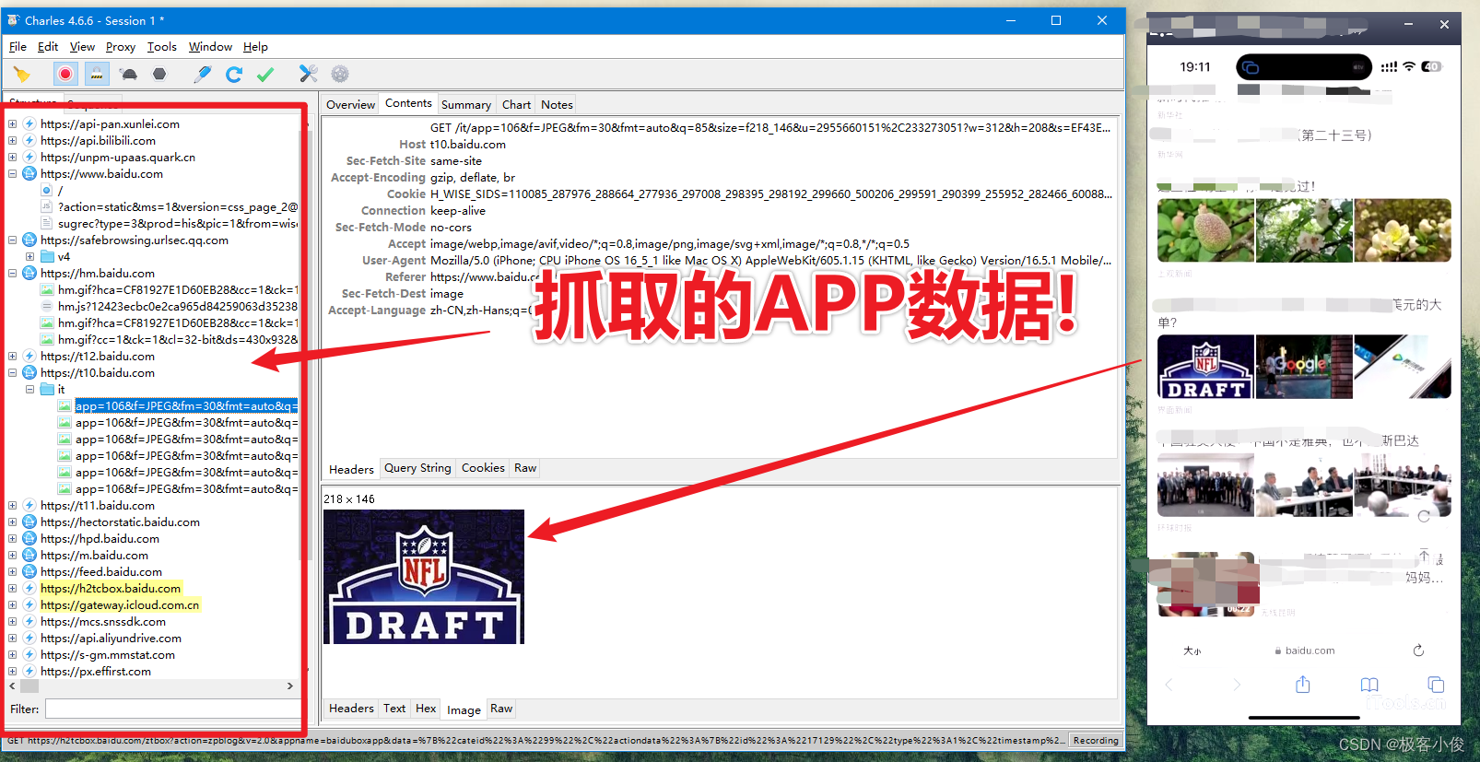Tap the reload icon beside baidu.com
1480x762 pixels.
(1418, 651)
